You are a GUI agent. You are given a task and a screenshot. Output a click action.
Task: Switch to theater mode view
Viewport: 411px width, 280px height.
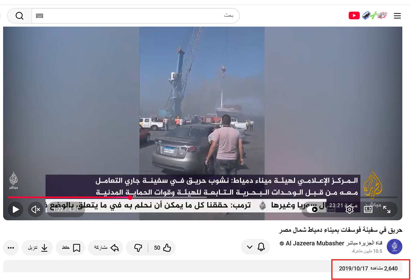coord(368,209)
